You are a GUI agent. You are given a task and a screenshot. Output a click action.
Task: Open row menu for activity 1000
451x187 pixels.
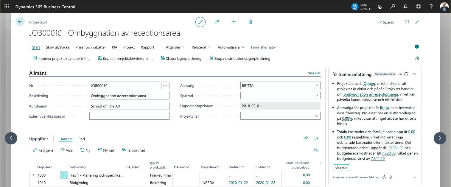click(64, 175)
